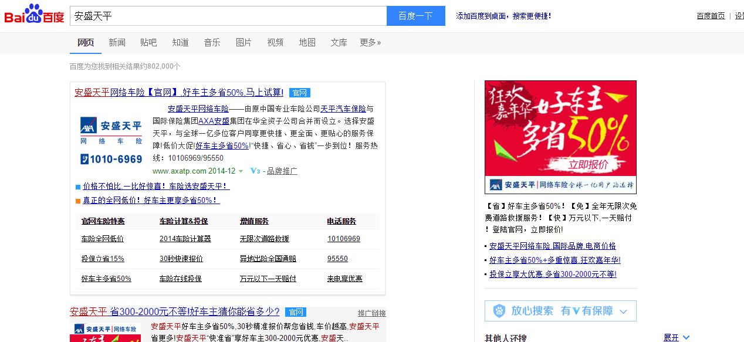Image resolution: width=744 pixels, height=342 pixels.
Task: Click the 官网 badge on second result
Action: pyautogui.click(x=295, y=312)
